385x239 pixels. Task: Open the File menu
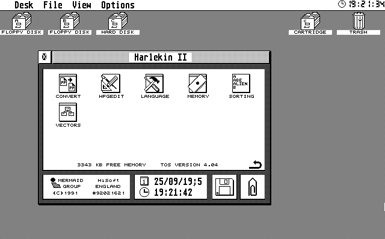(x=53, y=5)
